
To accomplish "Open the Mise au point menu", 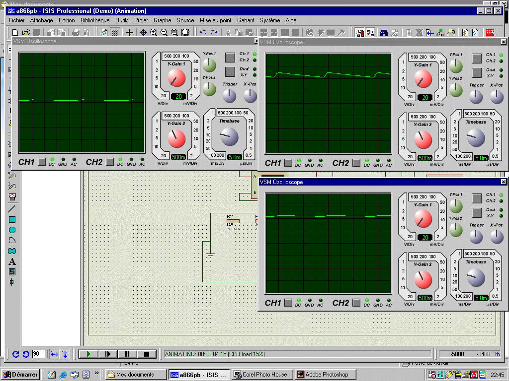I will 215,20.
